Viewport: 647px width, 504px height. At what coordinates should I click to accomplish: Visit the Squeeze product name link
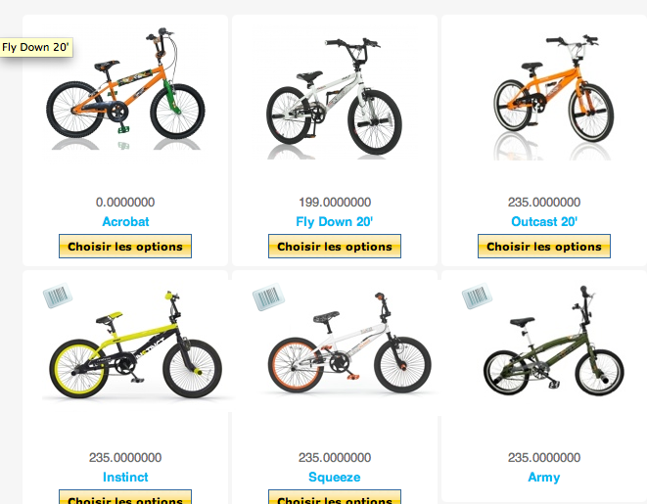pos(335,478)
